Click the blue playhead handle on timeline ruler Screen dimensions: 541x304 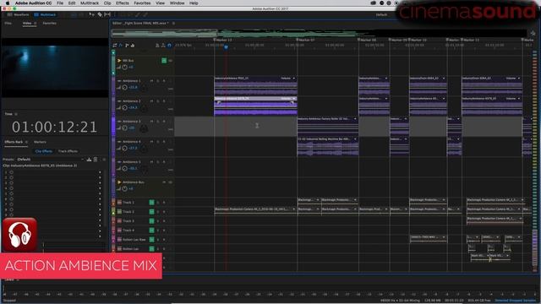[x=226, y=46]
